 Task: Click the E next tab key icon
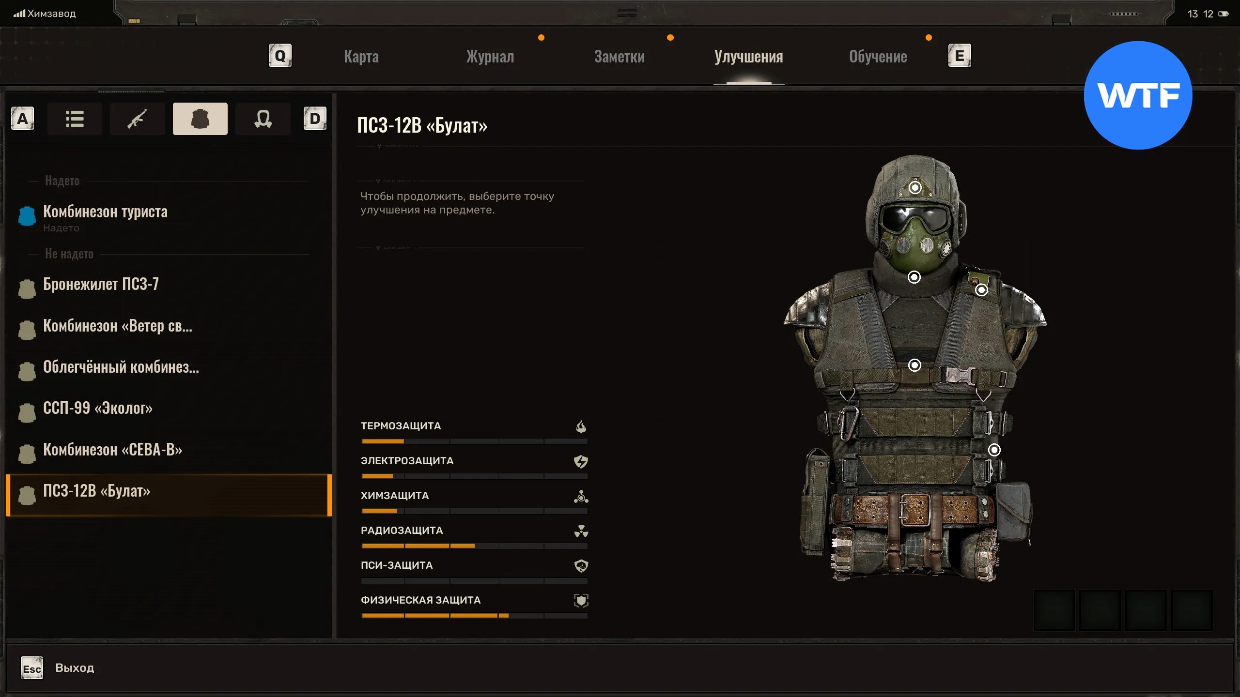(959, 56)
